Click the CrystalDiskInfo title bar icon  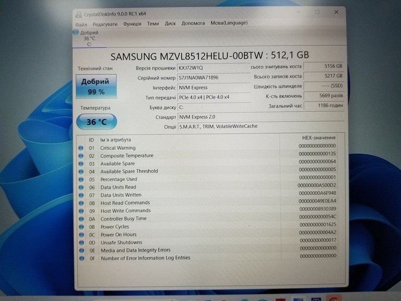click(x=79, y=14)
